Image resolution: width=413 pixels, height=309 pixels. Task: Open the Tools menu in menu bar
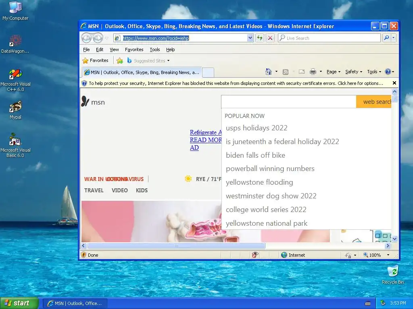coord(155,49)
